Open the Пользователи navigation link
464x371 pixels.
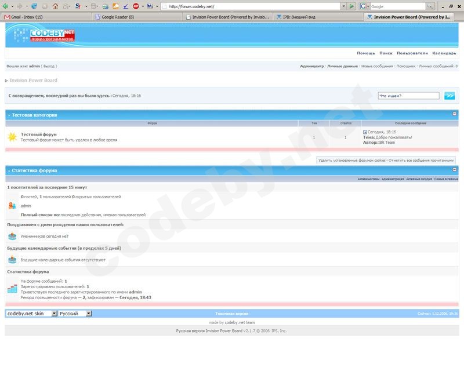tap(412, 53)
